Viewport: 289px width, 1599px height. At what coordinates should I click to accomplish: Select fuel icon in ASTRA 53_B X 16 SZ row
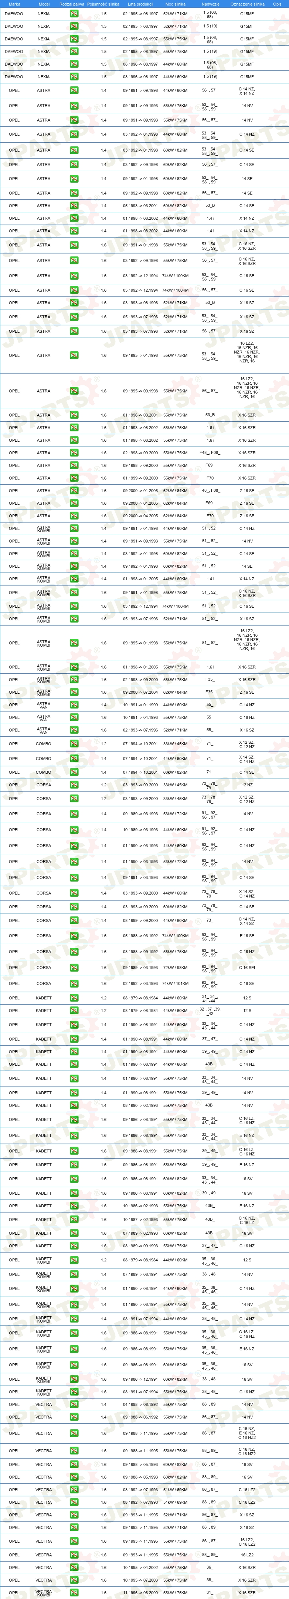pyautogui.click(x=74, y=303)
